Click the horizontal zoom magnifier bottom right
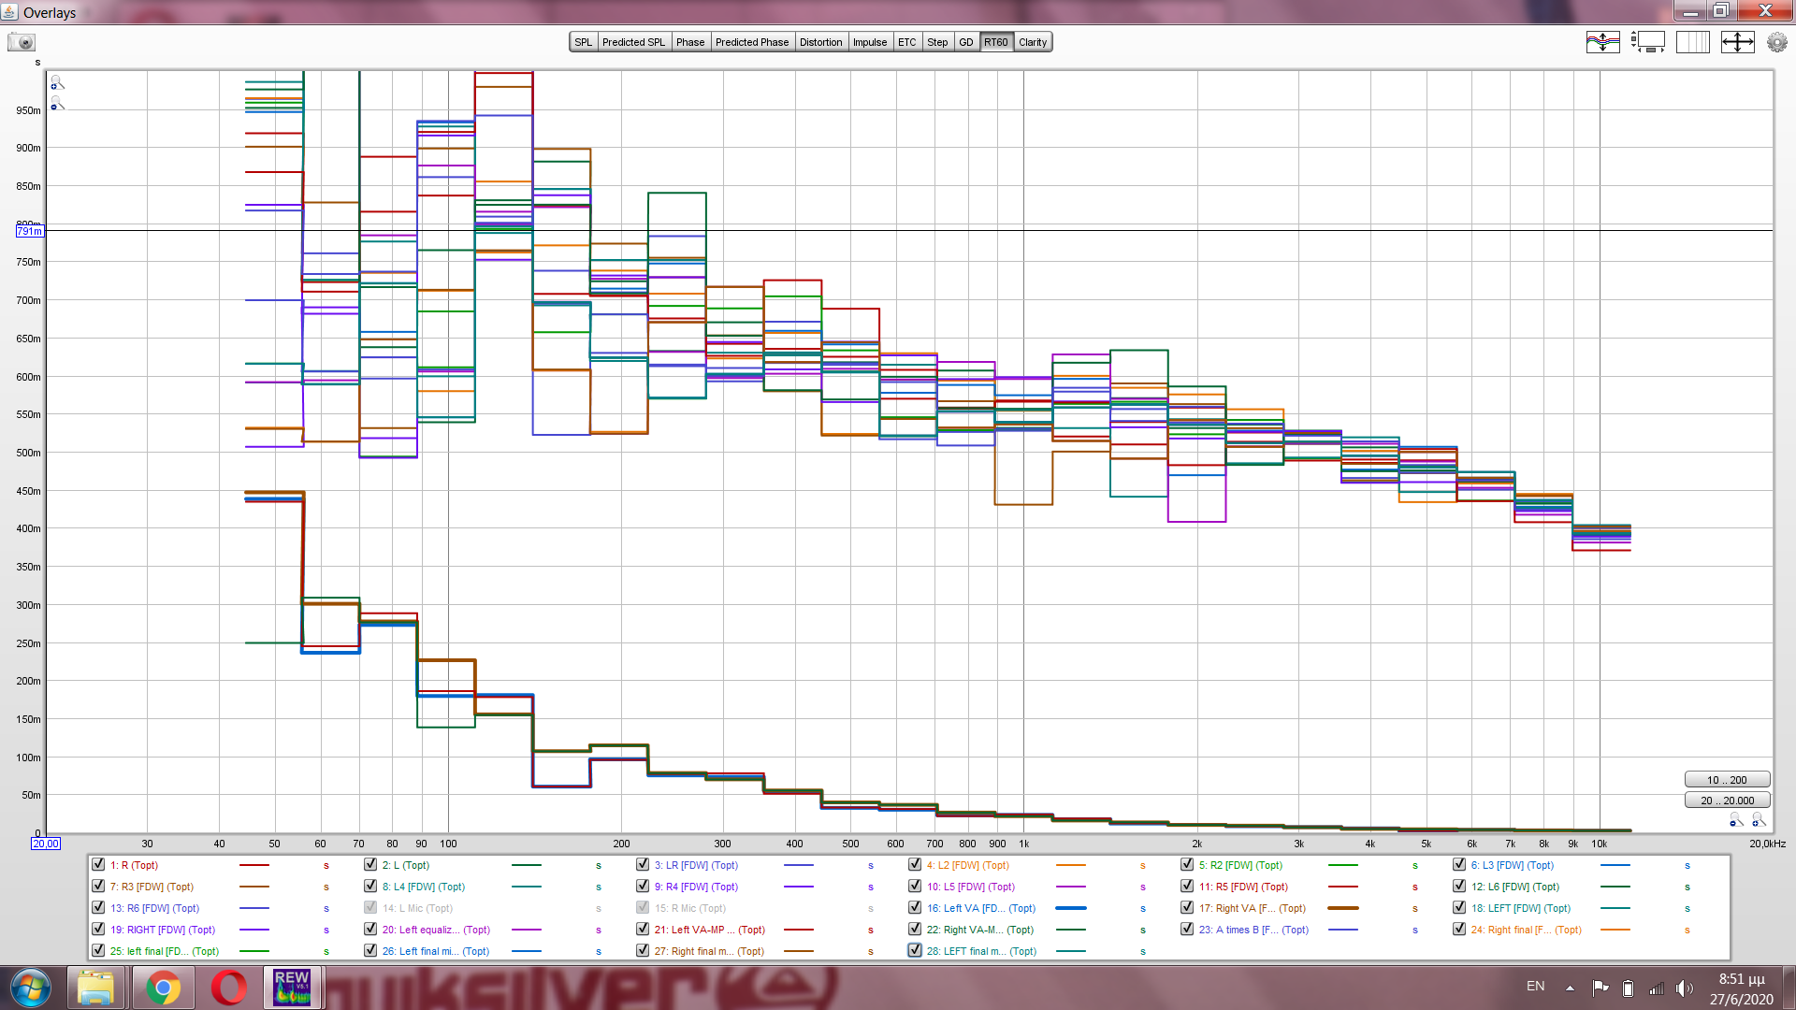The width and height of the screenshot is (1796, 1010). (1758, 820)
